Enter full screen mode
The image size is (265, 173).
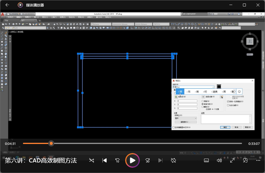[x=232, y=160]
